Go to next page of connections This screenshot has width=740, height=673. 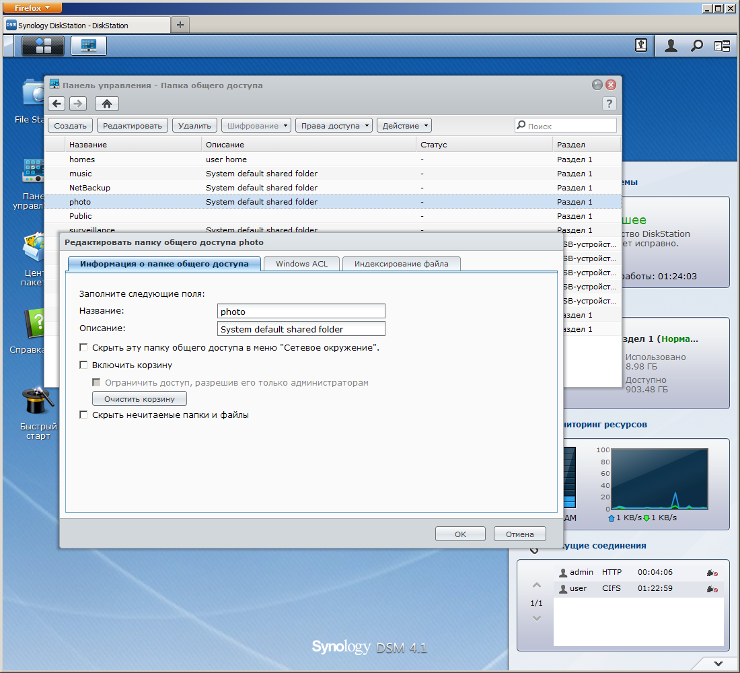tap(537, 618)
